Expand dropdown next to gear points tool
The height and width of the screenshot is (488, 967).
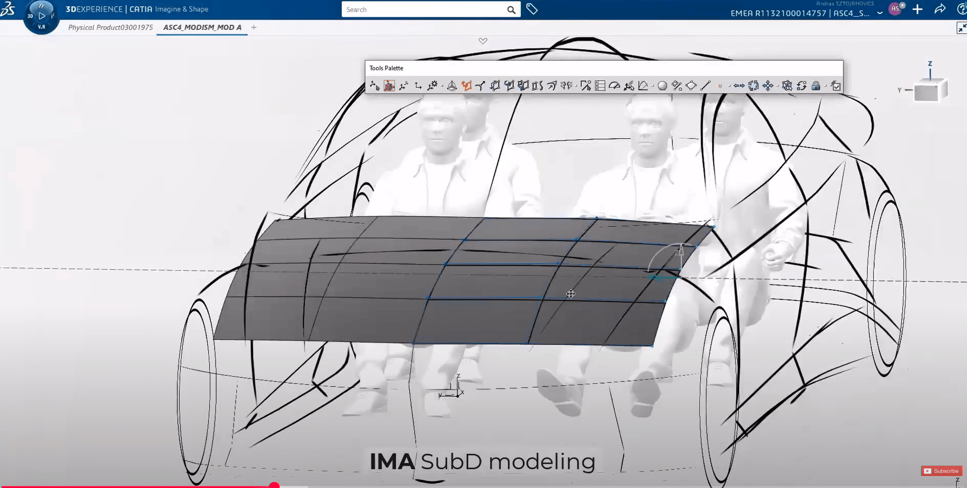[x=442, y=86]
